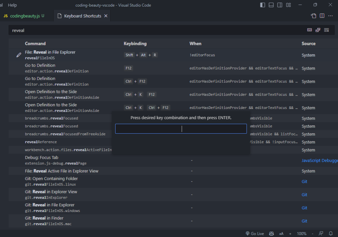Viewport: 338px width, 237px height.
Task: Click Go Live in the status bar
Action: point(254,233)
